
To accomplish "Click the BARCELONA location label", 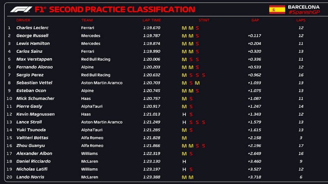I will tap(304, 7).
